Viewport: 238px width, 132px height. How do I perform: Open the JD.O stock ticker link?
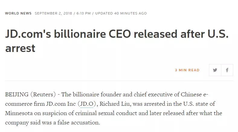pos(87,104)
